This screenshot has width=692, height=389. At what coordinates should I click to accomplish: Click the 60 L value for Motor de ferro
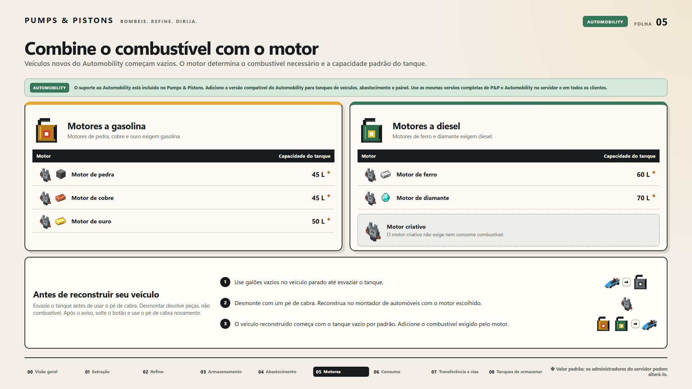pyautogui.click(x=643, y=174)
